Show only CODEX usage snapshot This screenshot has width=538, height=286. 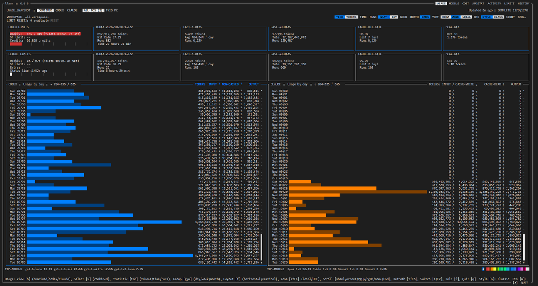click(x=60, y=11)
